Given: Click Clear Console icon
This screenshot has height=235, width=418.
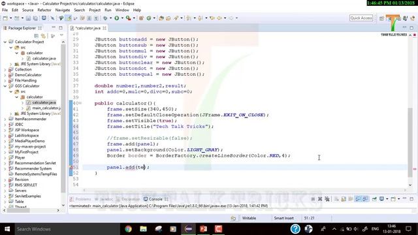Looking at the screenshot, I should pyautogui.click(x=336, y=199).
